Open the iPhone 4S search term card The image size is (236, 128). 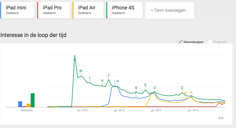pos(125,10)
